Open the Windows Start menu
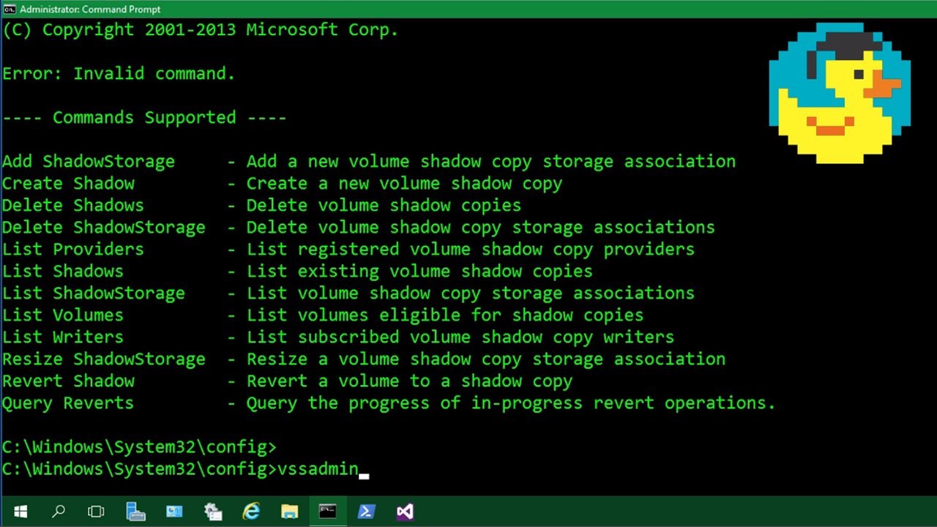Viewport: 937px width, 527px height. (20, 512)
